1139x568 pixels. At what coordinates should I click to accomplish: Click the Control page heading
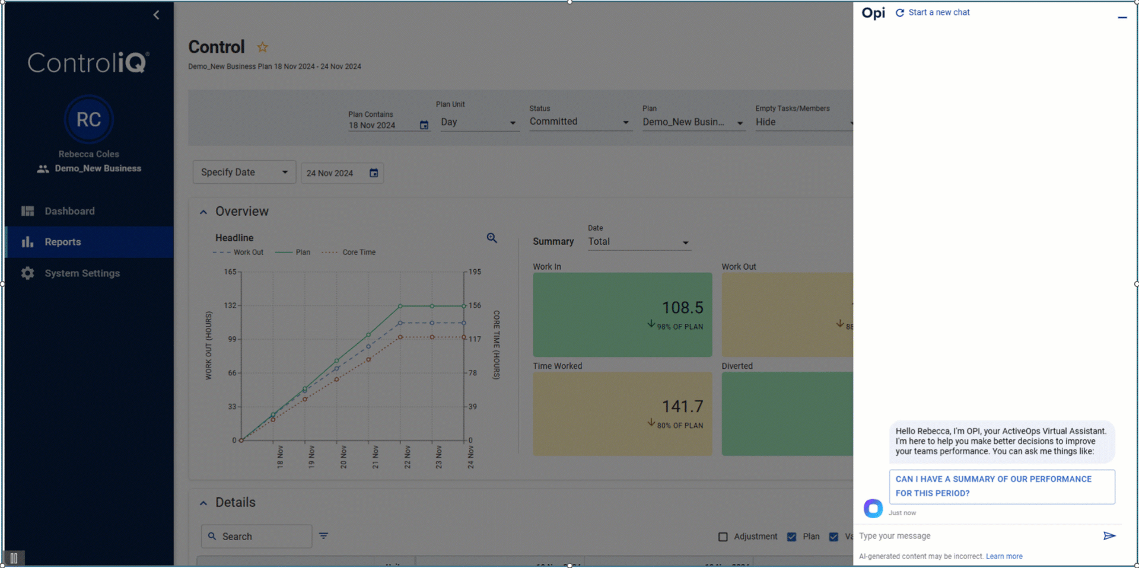click(217, 47)
